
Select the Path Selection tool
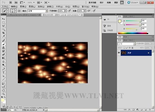click(4, 76)
